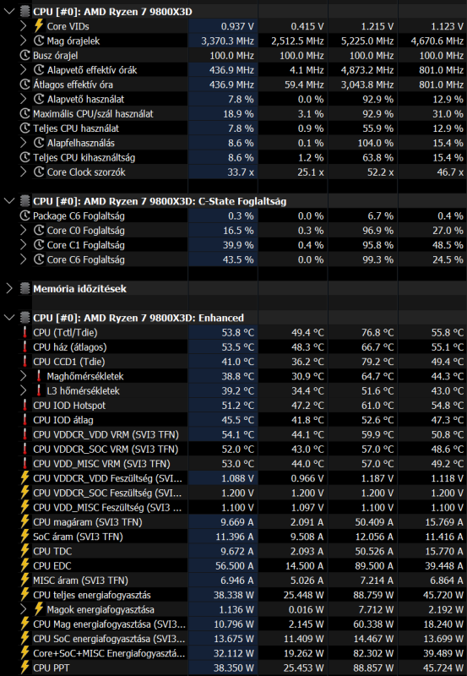The image size is (467, 676).
Task: Click the 801.0 MHz Átlagos effektív óra average
Action: (441, 85)
